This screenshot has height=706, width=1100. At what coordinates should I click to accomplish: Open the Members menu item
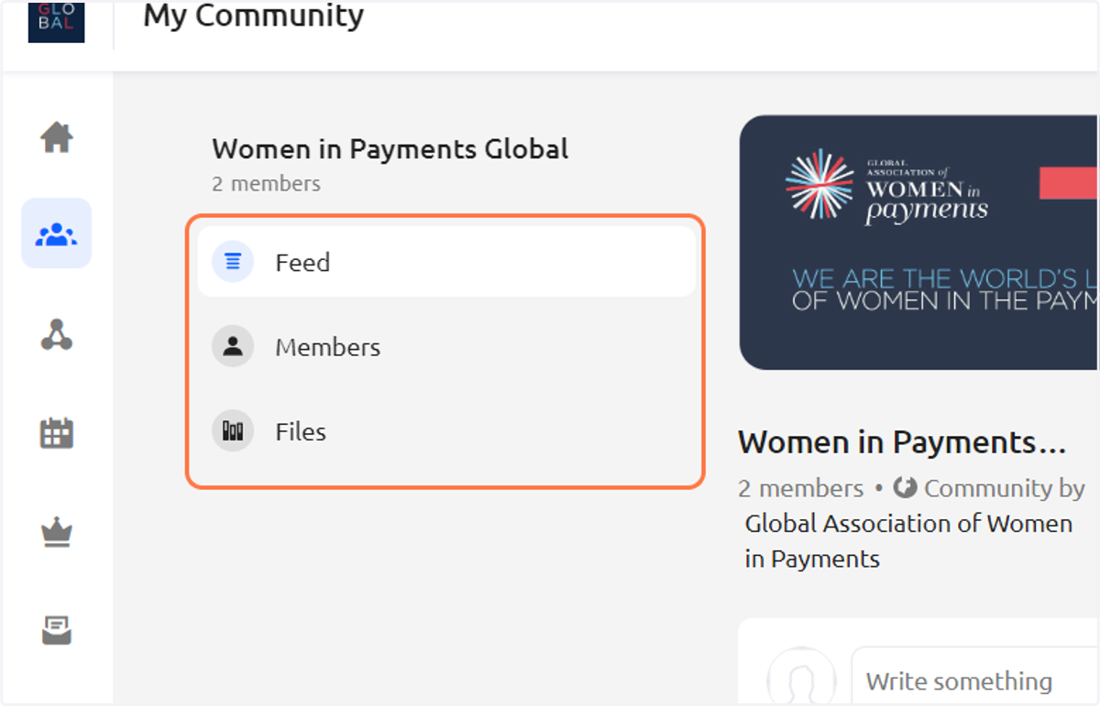click(446, 346)
